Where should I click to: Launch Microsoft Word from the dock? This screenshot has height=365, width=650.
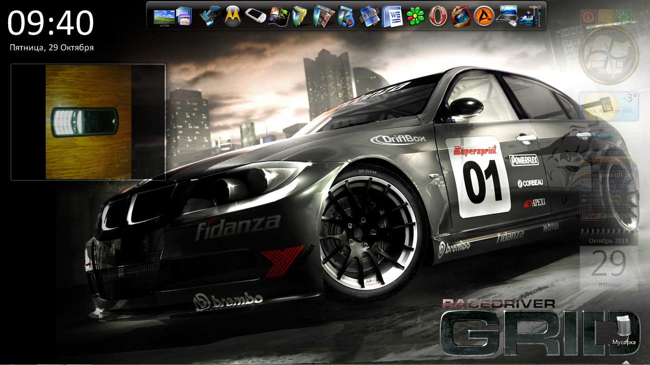(393, 17)
